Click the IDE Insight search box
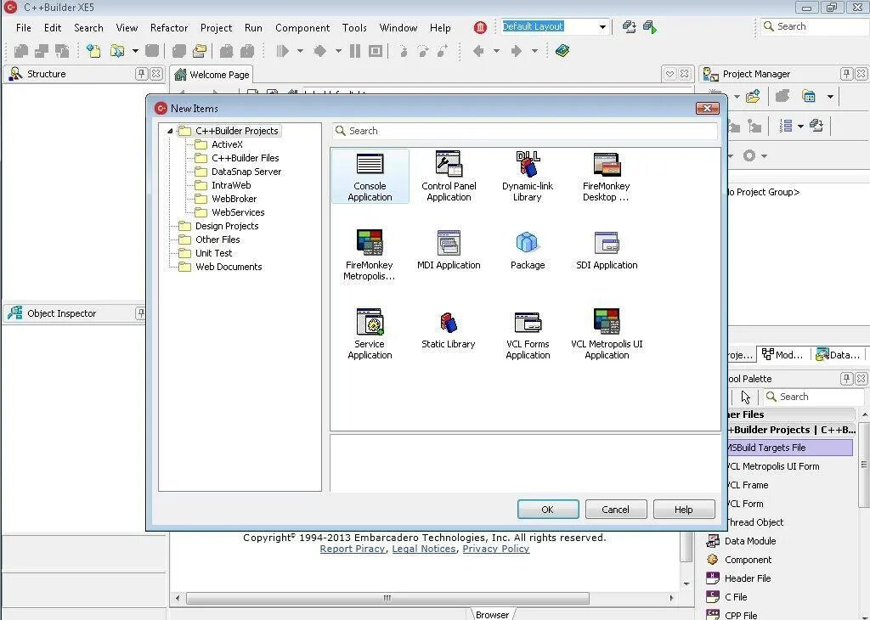The width and height of the screenshot is (870, 620). pos(814,26)
